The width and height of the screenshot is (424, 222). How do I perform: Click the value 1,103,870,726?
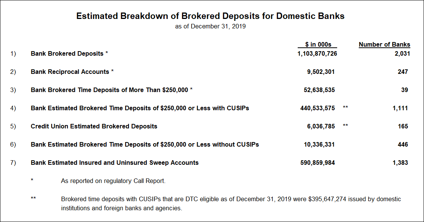click(x=317, y=54)
